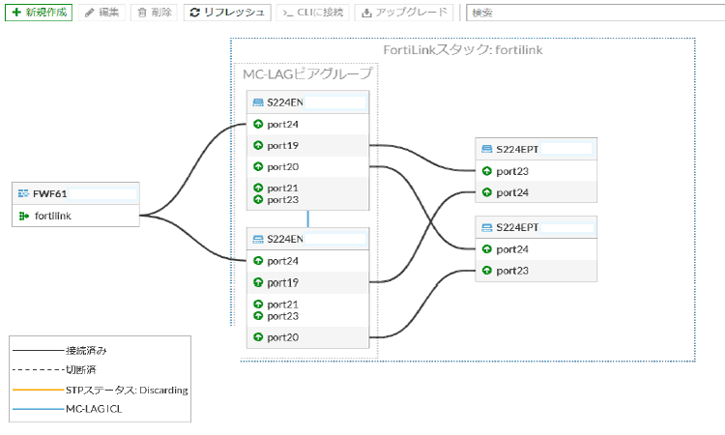Click port20 status icon on upper S224EN
The height and width of the screenshot is (435, 725).
(258, 166)
